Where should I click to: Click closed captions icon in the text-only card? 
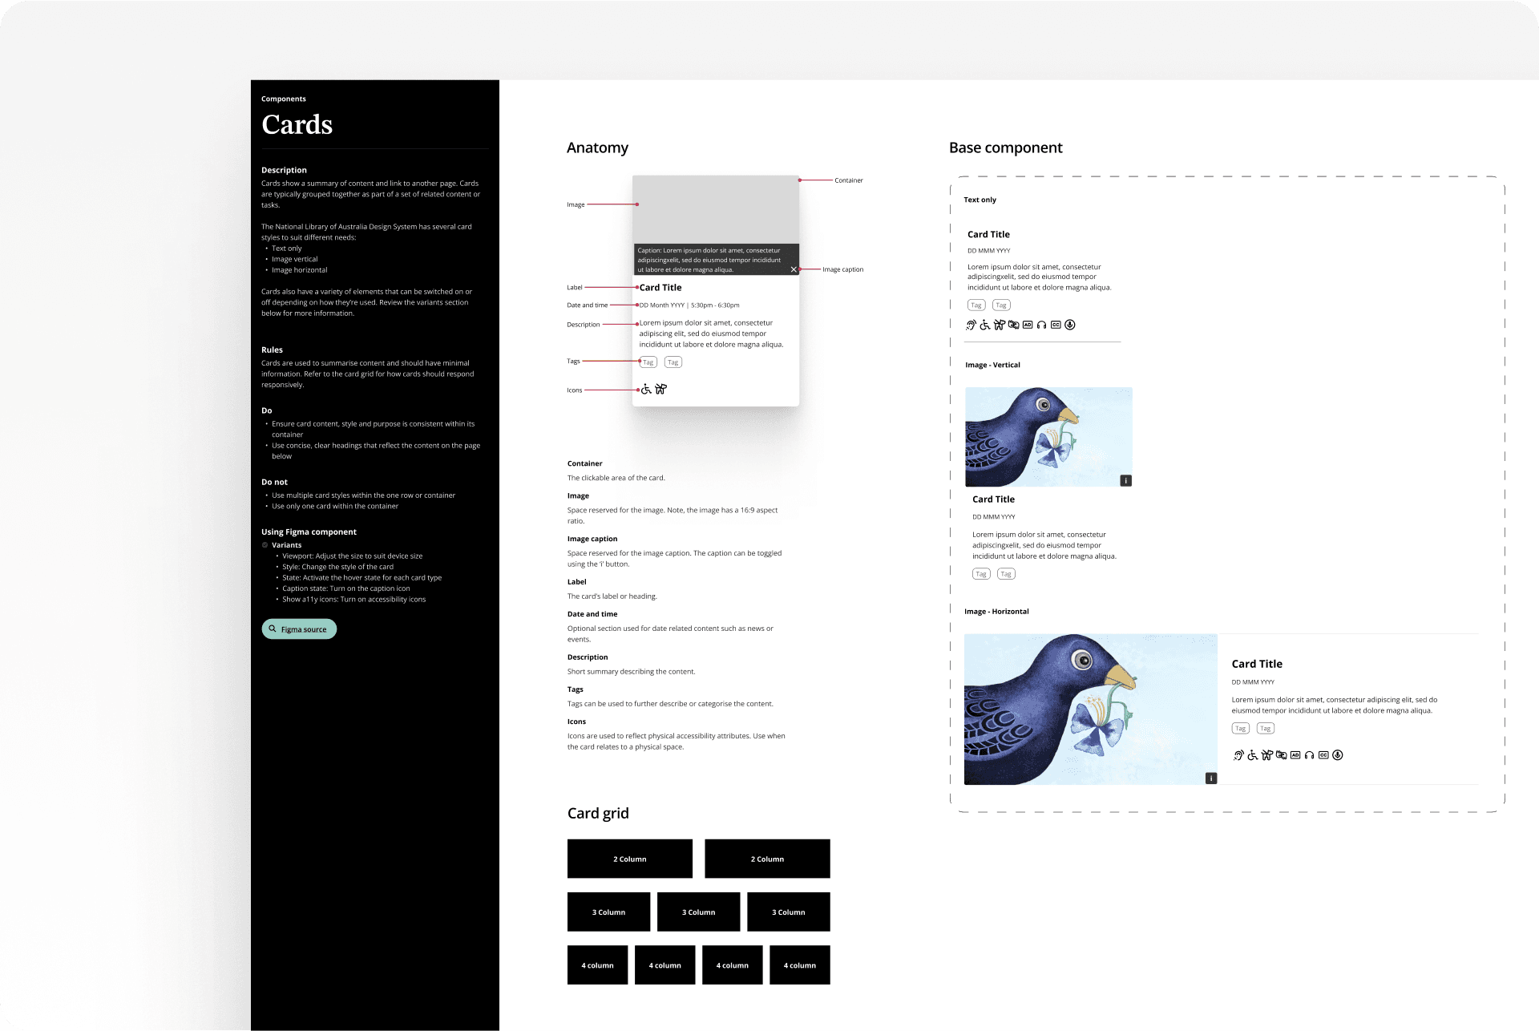click(1056, 325)
